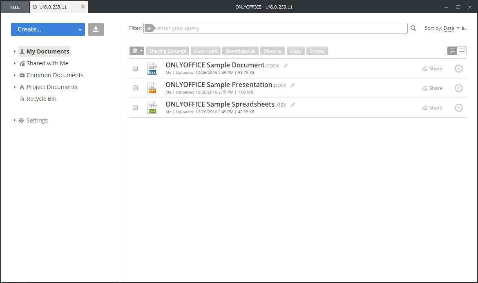Expand the Shared with Me tree node

point(14,63)
